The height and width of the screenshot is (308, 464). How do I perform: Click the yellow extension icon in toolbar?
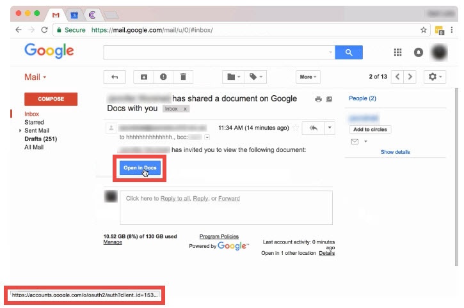click(x=440, y=30)
